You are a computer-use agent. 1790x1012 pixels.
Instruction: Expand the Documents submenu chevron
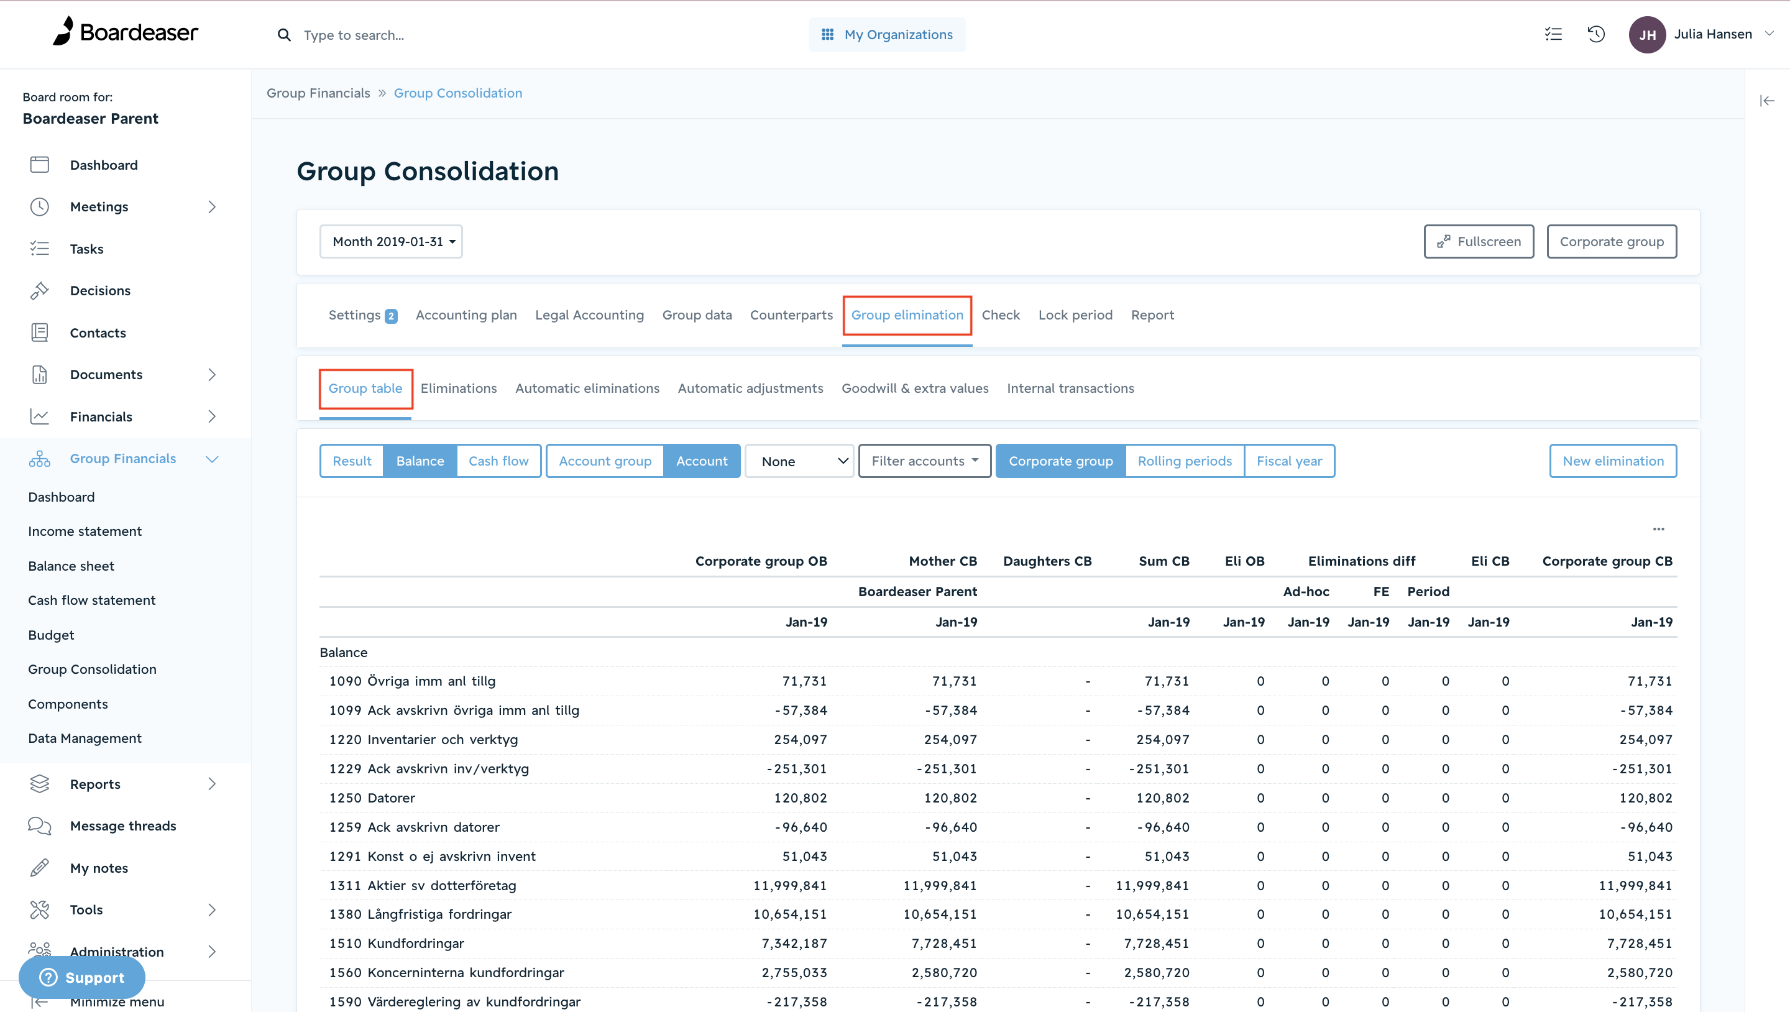coord(212,375)
